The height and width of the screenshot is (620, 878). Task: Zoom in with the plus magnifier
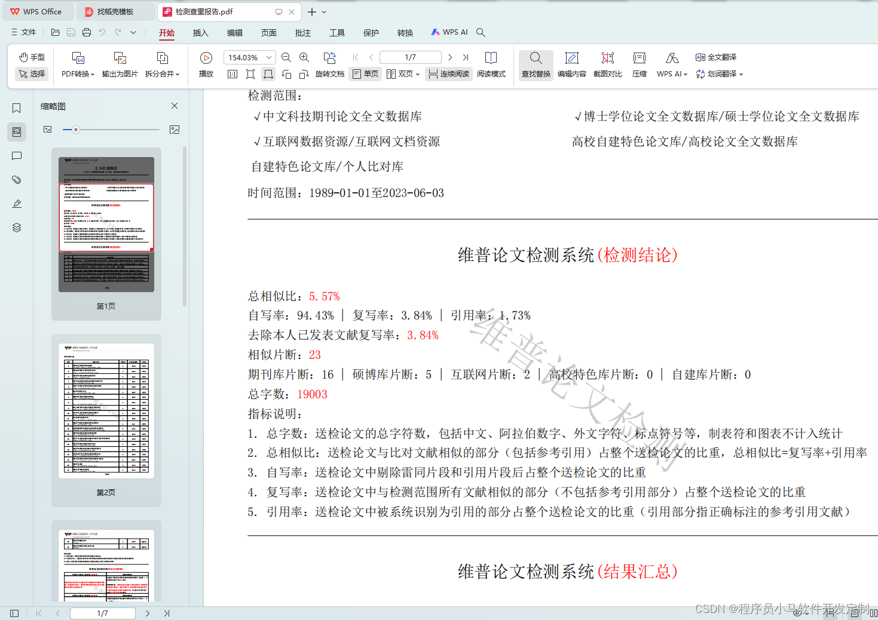coord(304,57)
